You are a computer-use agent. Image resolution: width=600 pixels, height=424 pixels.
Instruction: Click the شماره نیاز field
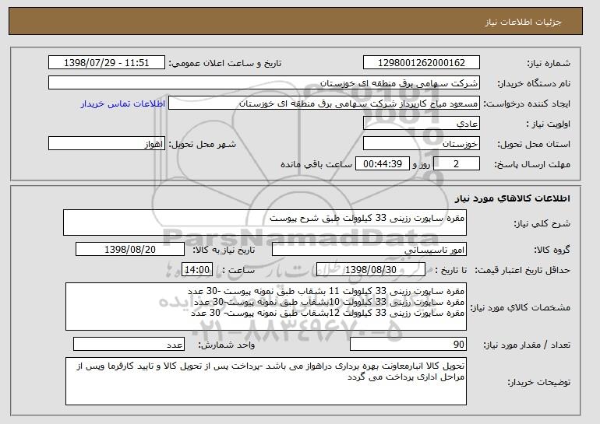tap(421, 63)
